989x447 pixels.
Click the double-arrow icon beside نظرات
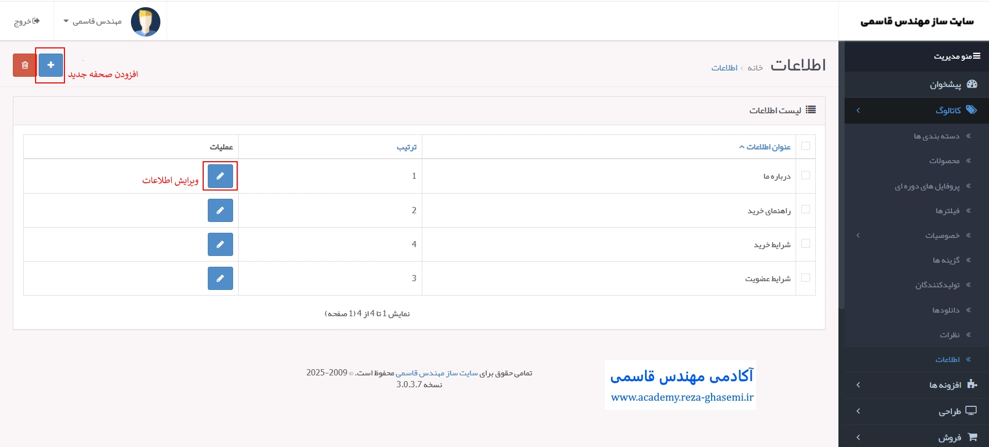pos(968,335)
